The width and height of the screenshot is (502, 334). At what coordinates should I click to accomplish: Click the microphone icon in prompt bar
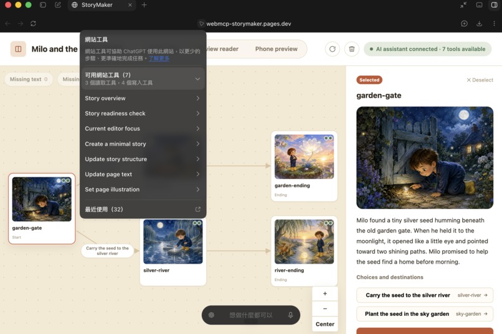click(290, 315)
